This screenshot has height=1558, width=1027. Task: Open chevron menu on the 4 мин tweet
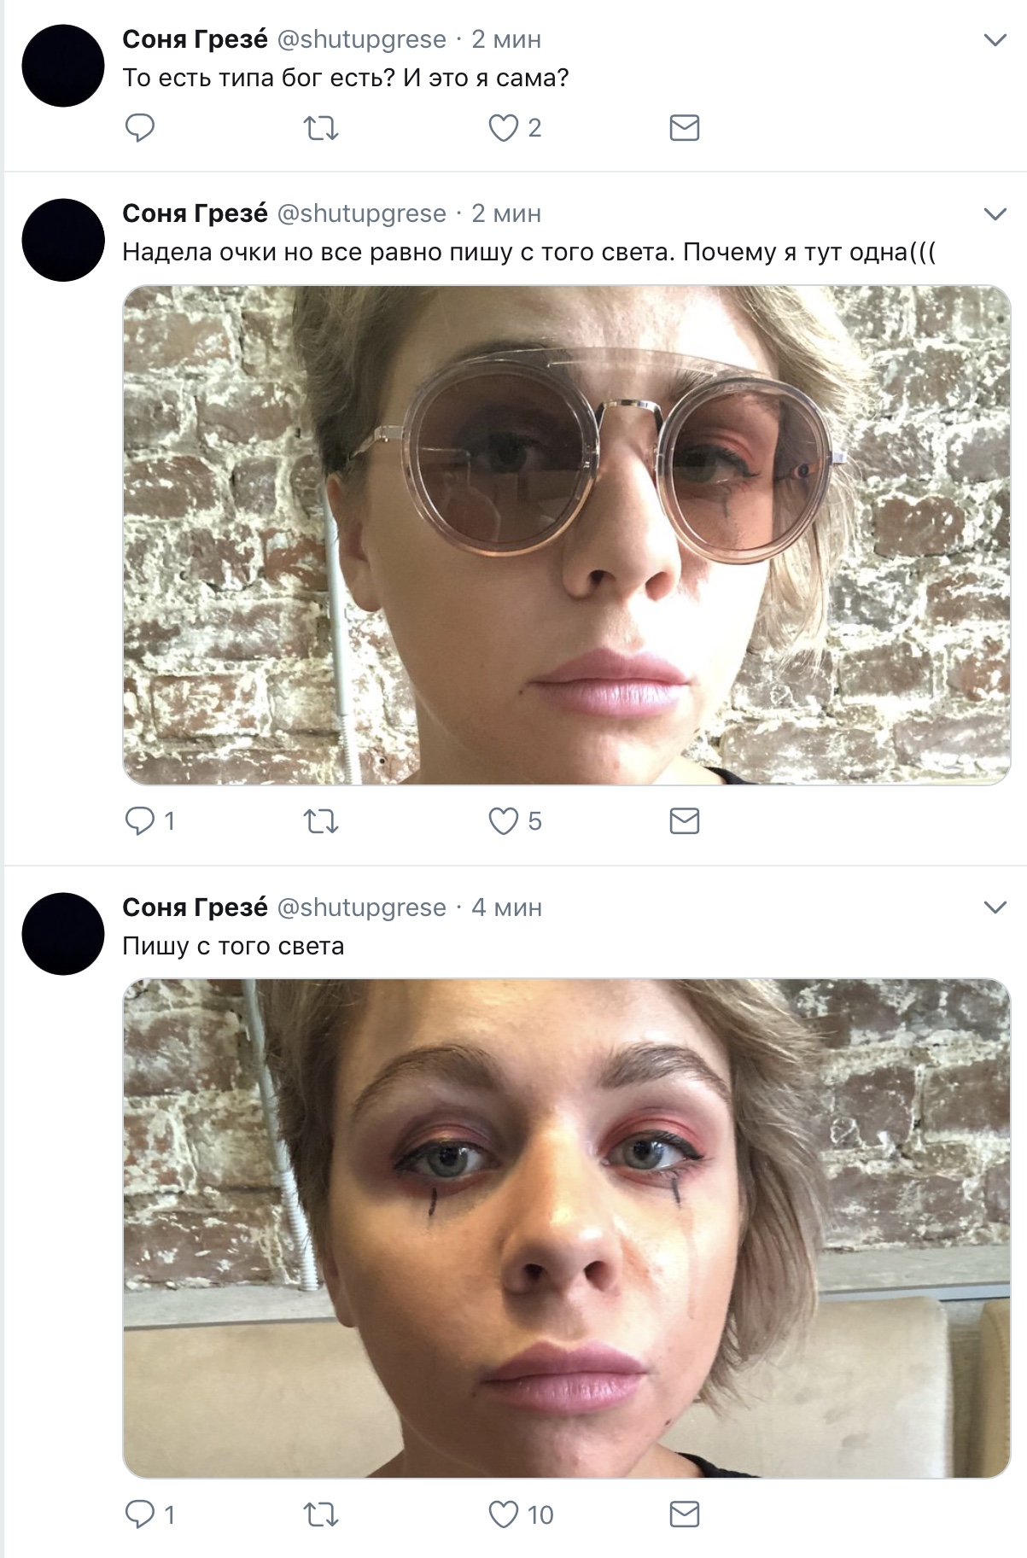point(995,907)
